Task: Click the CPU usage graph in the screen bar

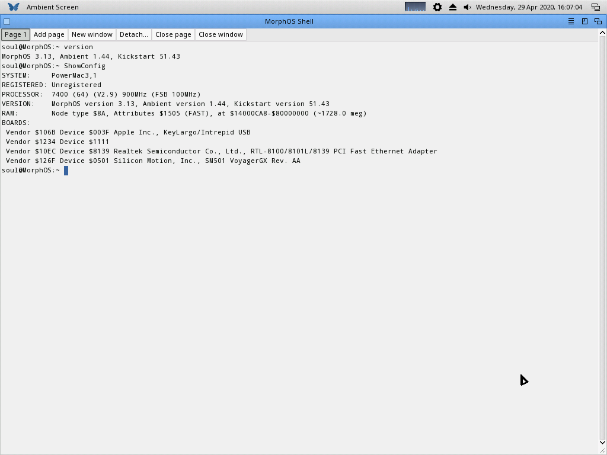Action: (415, 7)
